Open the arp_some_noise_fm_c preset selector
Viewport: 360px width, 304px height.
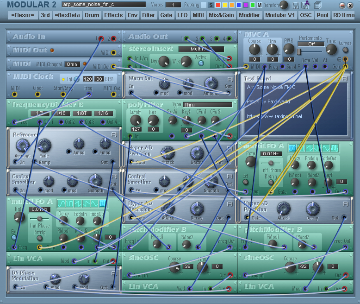pos(104,4)
